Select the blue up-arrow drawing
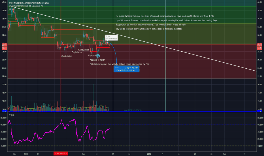 point(98,56)
